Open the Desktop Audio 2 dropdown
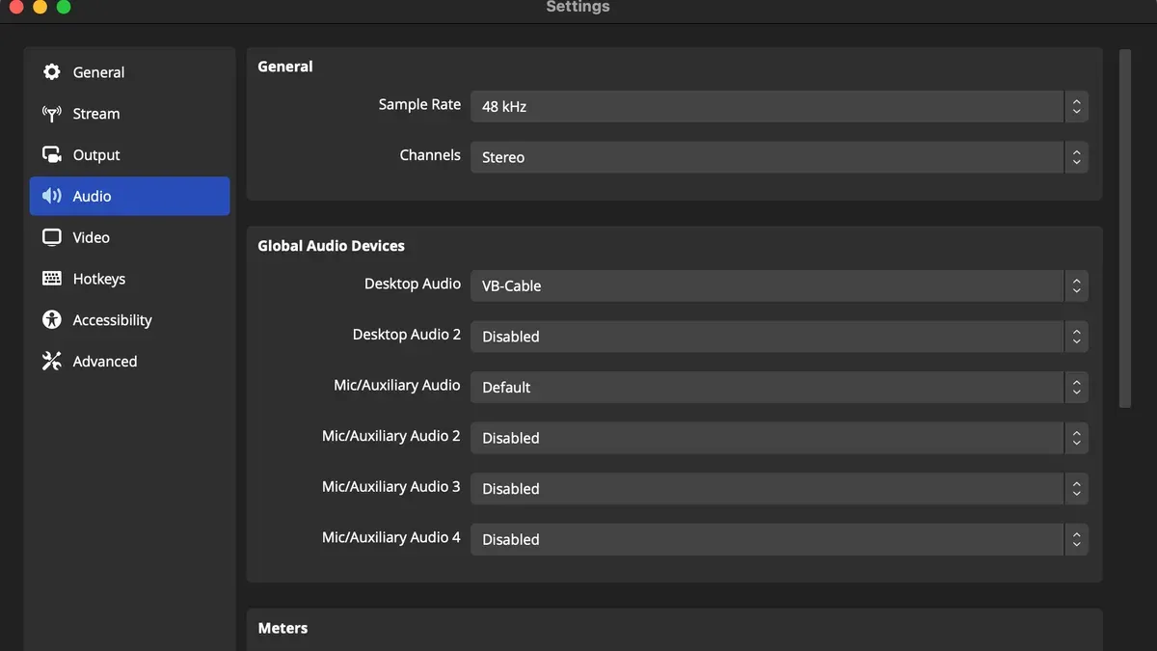 point(779,337)
